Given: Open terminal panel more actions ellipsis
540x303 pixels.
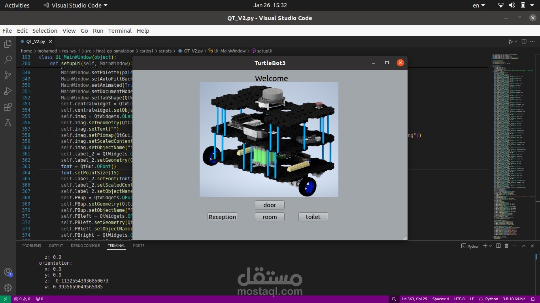Looking at the screenshot, I should 515,246.
